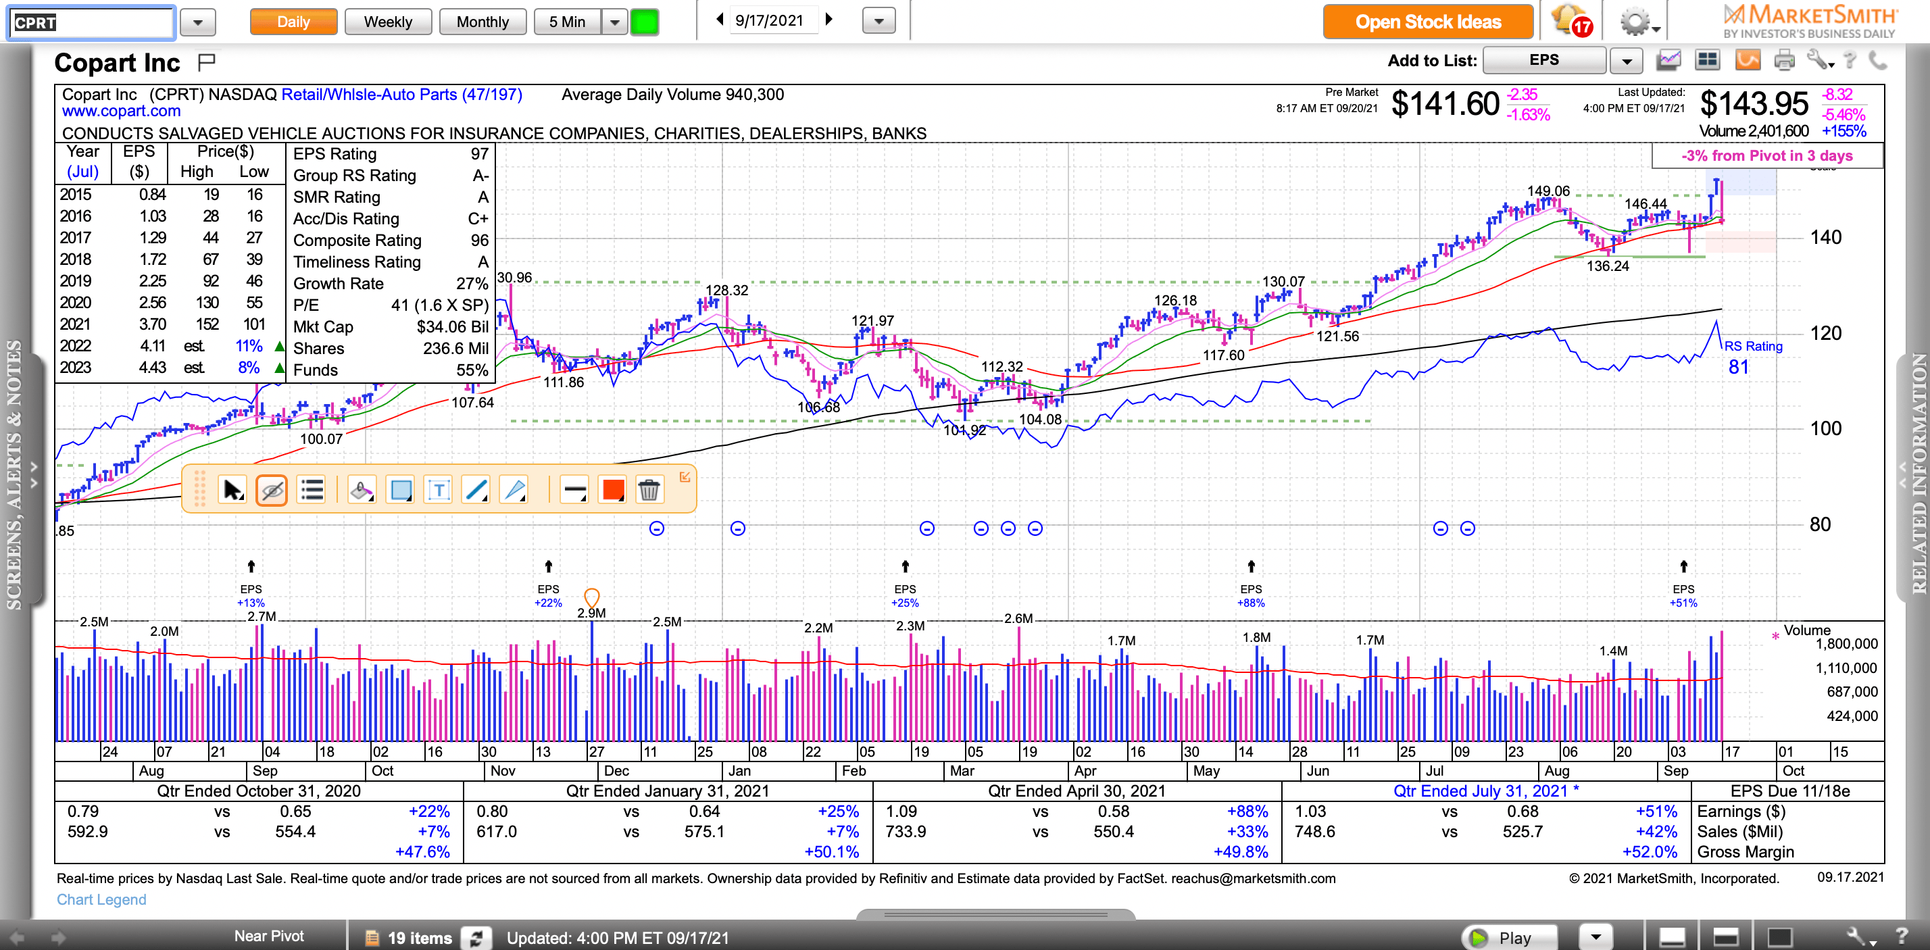Click the Open Stock Ideas button
Viewport: 1930px width, 950px height.
(x=1427, y=22)
